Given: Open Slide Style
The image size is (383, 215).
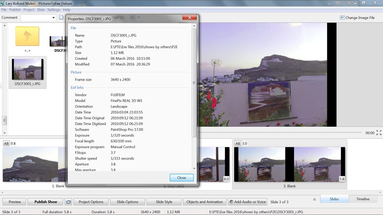Looking at the screenshot, I should pyautogui.click(x=164, y=202).
